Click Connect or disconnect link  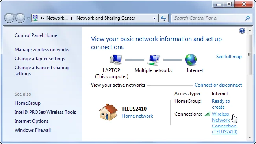point(218,85)
